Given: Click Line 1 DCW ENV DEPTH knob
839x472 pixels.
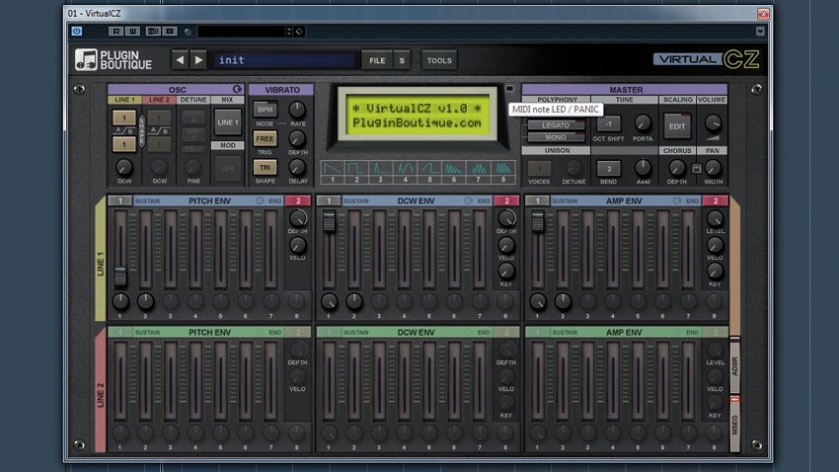Looking at the screenshot, I should 506,218.
